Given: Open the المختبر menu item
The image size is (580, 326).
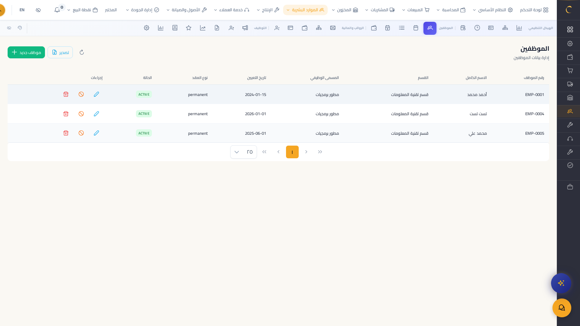Looking at the screenshot, I should coord(111,10).
